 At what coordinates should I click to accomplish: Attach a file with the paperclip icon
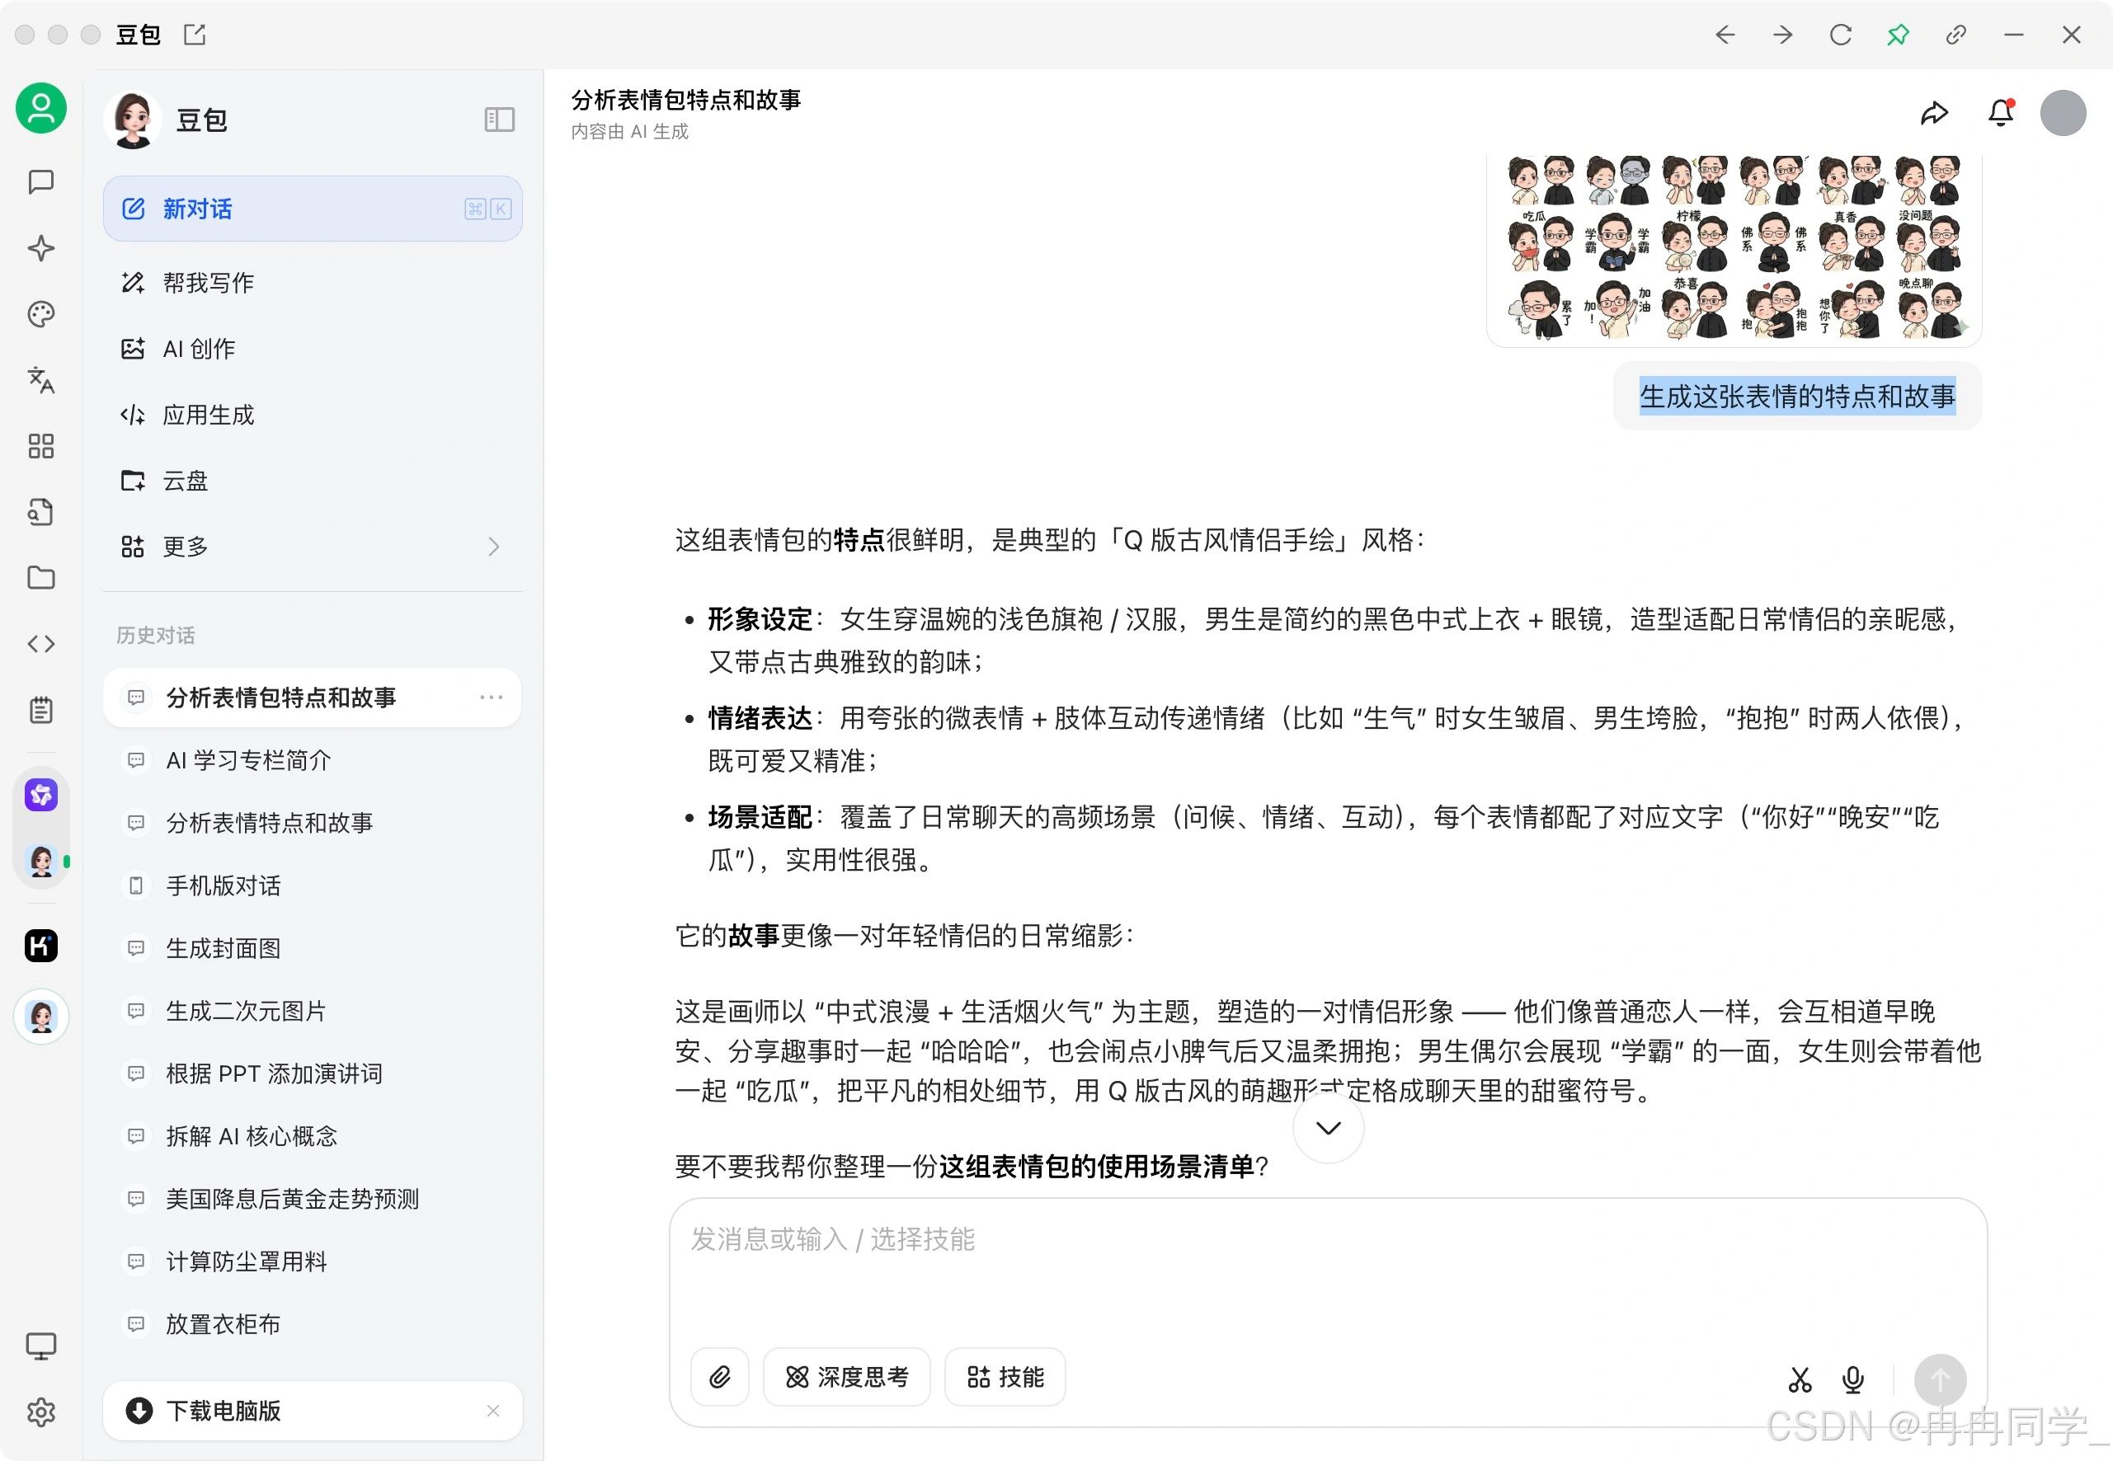click(x=720, y=1377)
